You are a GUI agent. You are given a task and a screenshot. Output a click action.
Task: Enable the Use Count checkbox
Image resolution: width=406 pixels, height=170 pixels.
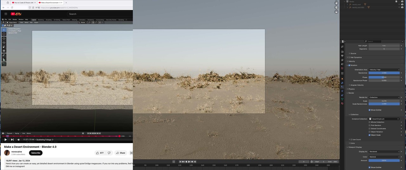pos(351,140)
